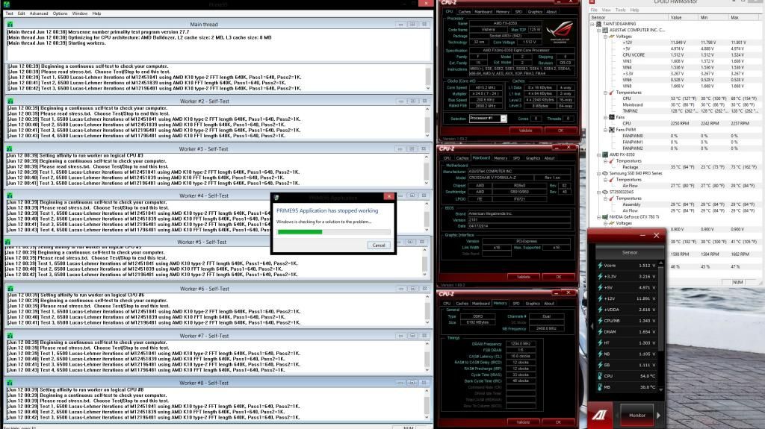
Task: Click the Worker #5 Self-Test window icon
Action: click(x=7, y=242)
